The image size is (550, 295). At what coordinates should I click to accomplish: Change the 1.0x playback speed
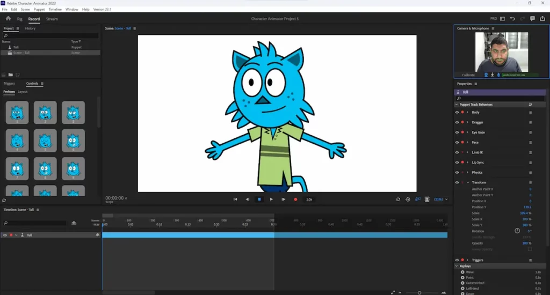tap(309, 200)
